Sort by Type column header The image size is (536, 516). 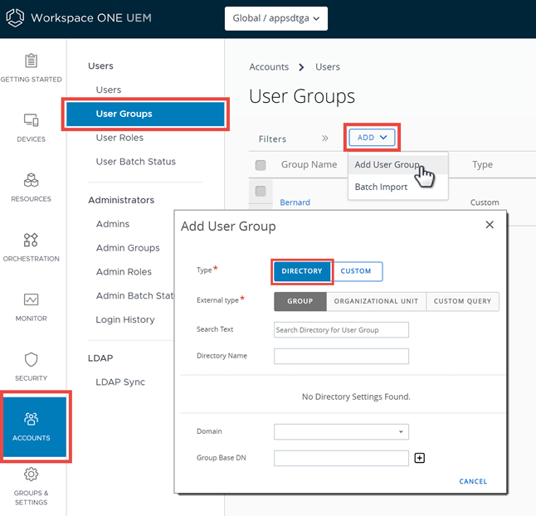coord(482,165)
